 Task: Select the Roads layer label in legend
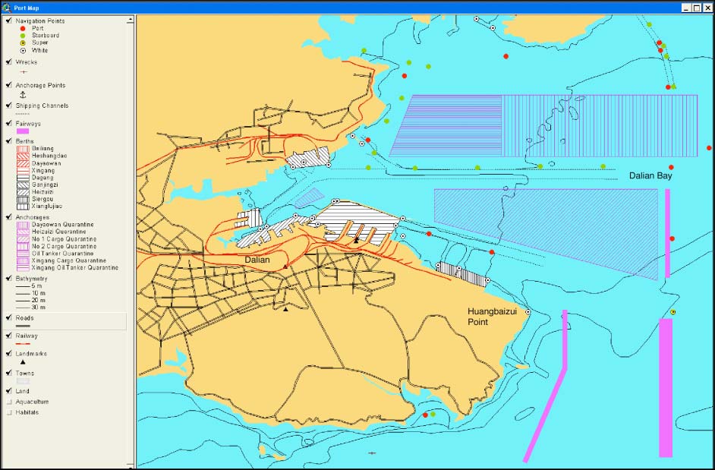[24, 318]
